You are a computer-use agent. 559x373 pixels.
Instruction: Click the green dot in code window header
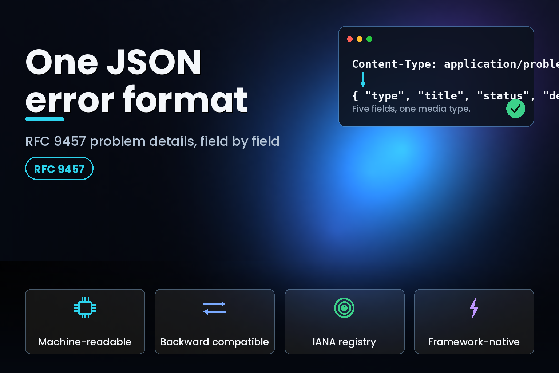tap(369, 39)
